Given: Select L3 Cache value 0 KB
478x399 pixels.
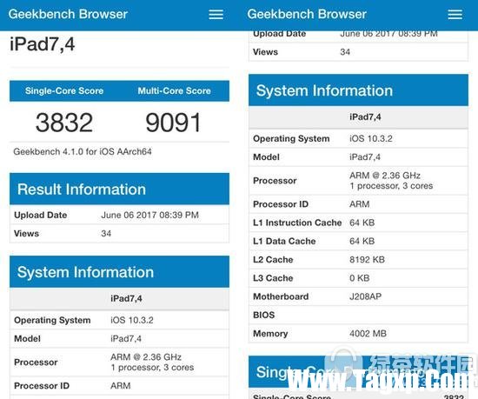Looking at the screenshot, I should click(x=360, y=278).
